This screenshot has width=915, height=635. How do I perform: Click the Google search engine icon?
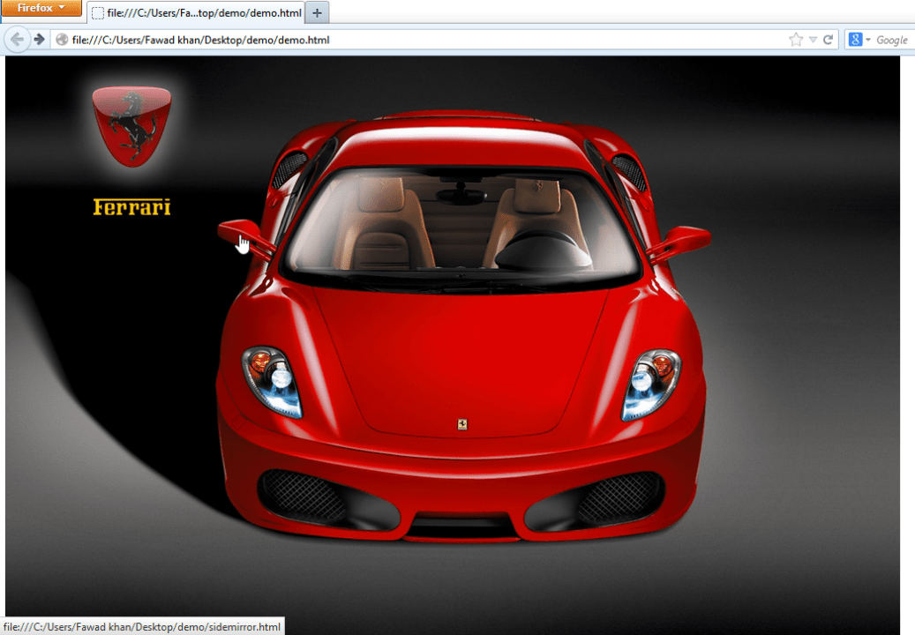coord(854,39)
